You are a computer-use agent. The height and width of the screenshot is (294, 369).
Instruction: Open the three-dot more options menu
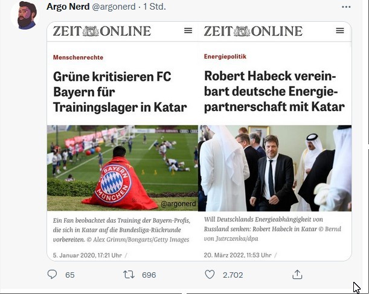tap(346, 7)
